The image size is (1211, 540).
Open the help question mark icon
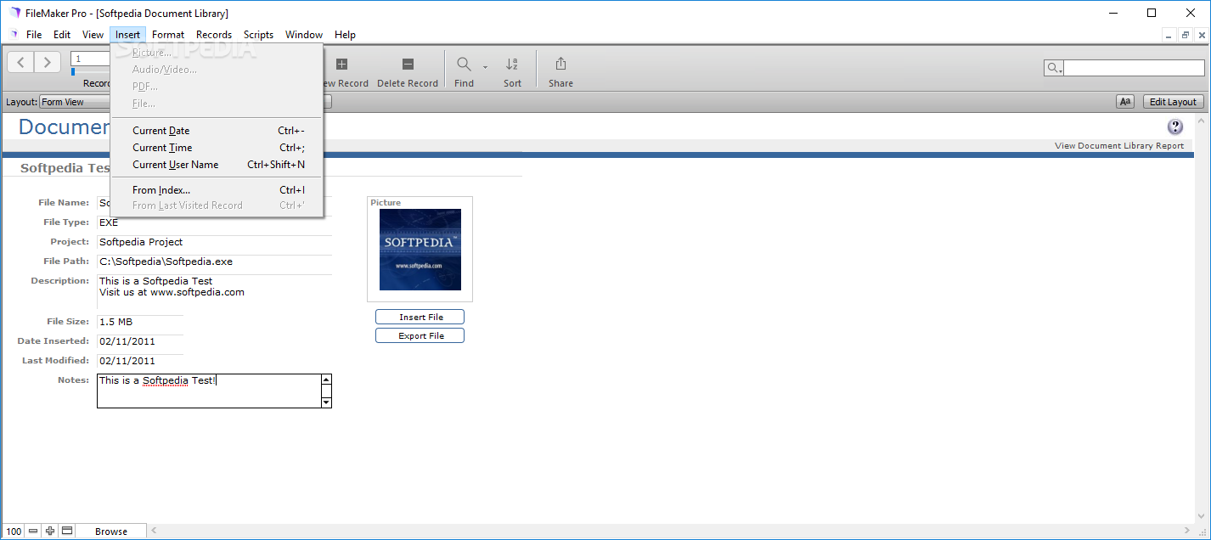[1175, 127]
